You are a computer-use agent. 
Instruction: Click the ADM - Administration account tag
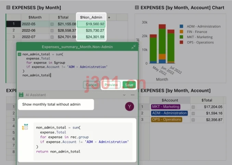[x=169, y=113]
